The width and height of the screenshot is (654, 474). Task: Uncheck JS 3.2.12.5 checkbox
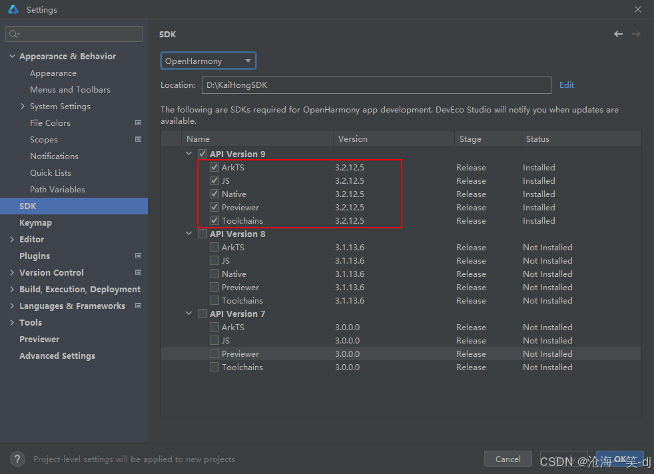point(214,180)
